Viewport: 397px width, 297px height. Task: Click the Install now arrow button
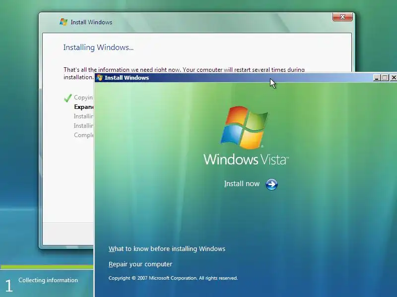click(271, 184)
